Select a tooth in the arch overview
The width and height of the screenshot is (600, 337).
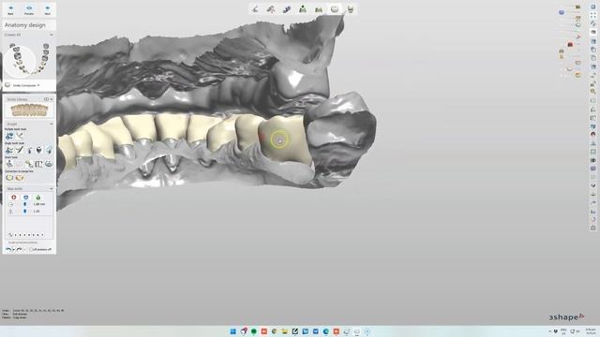pyautogui.click(x=29, y=59)
